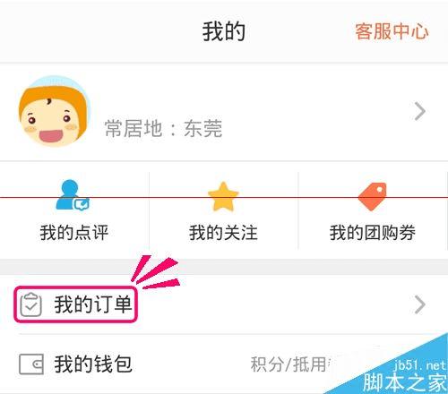Image resolution: width=448 pixels, height=394 pixels.
Task: Open 我的钱包 my wallet entry
Action: point(93,364)
